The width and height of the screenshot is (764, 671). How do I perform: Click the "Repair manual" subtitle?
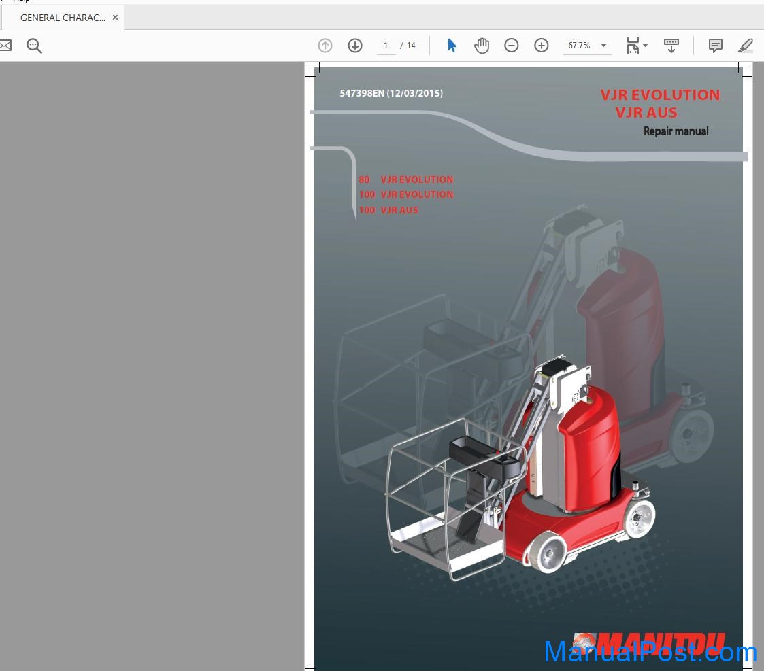coord(676,131)
